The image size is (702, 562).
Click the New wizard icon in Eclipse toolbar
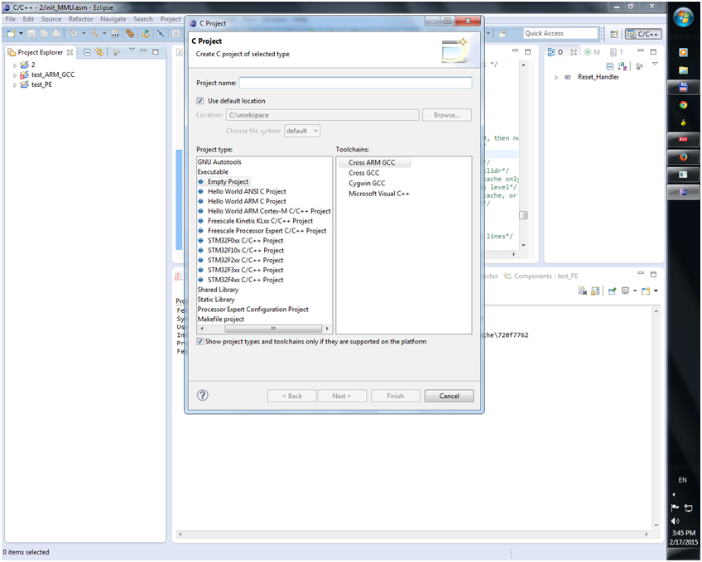click(11, 34)
